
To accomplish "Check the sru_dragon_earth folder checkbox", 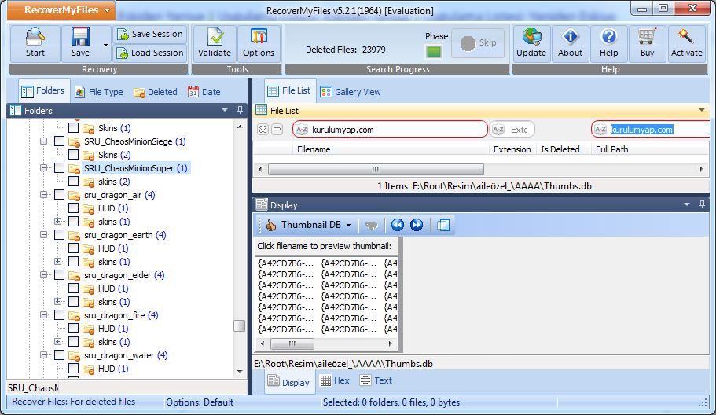I will tap(59, 235).
